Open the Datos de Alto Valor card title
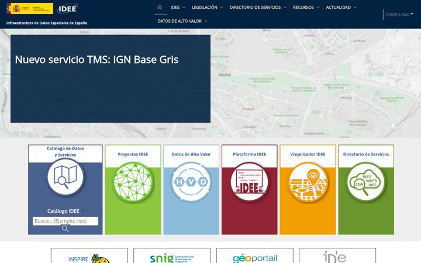This screenshot has height=263, width=421. click(x=191, y=154)
